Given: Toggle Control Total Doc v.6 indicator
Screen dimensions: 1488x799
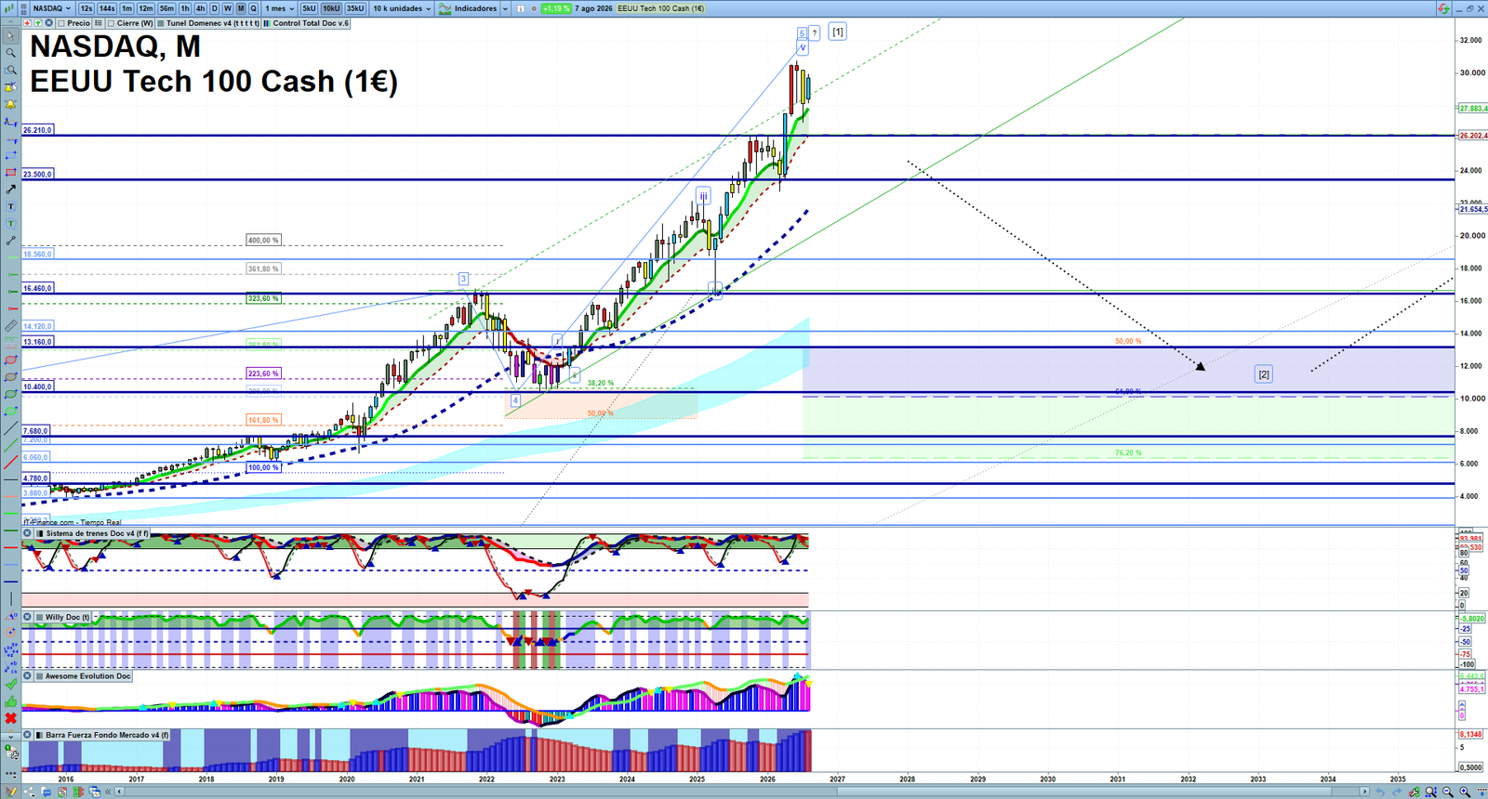Looking at the screenshot, I should [266, 22].
